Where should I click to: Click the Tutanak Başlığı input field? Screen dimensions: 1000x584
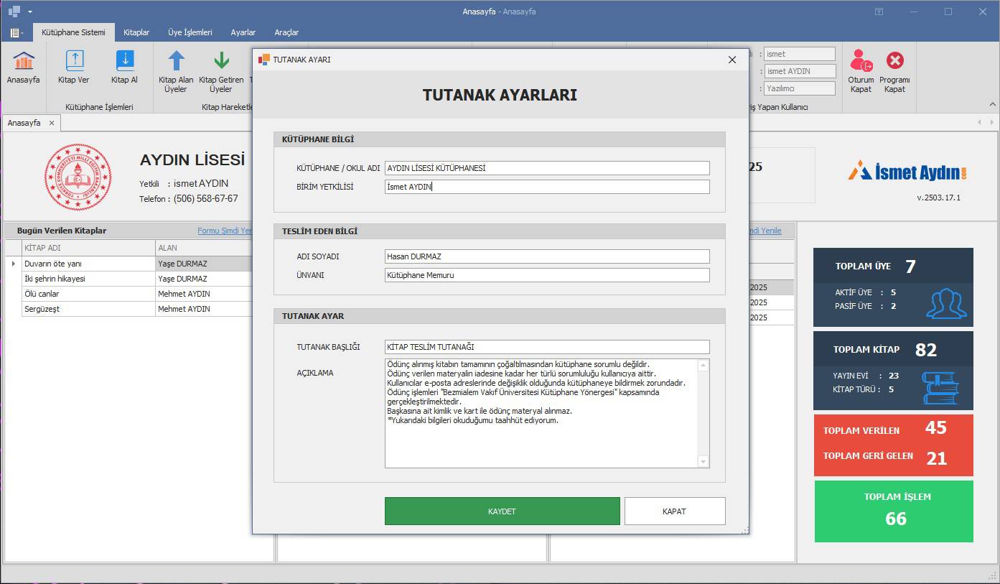click(x=546, y=347)
